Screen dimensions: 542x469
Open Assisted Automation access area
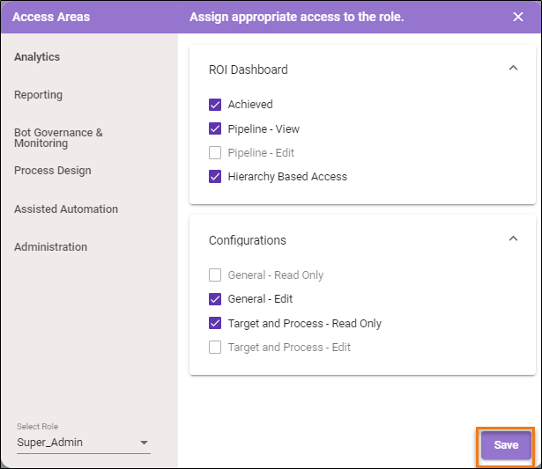pos(65,209)
